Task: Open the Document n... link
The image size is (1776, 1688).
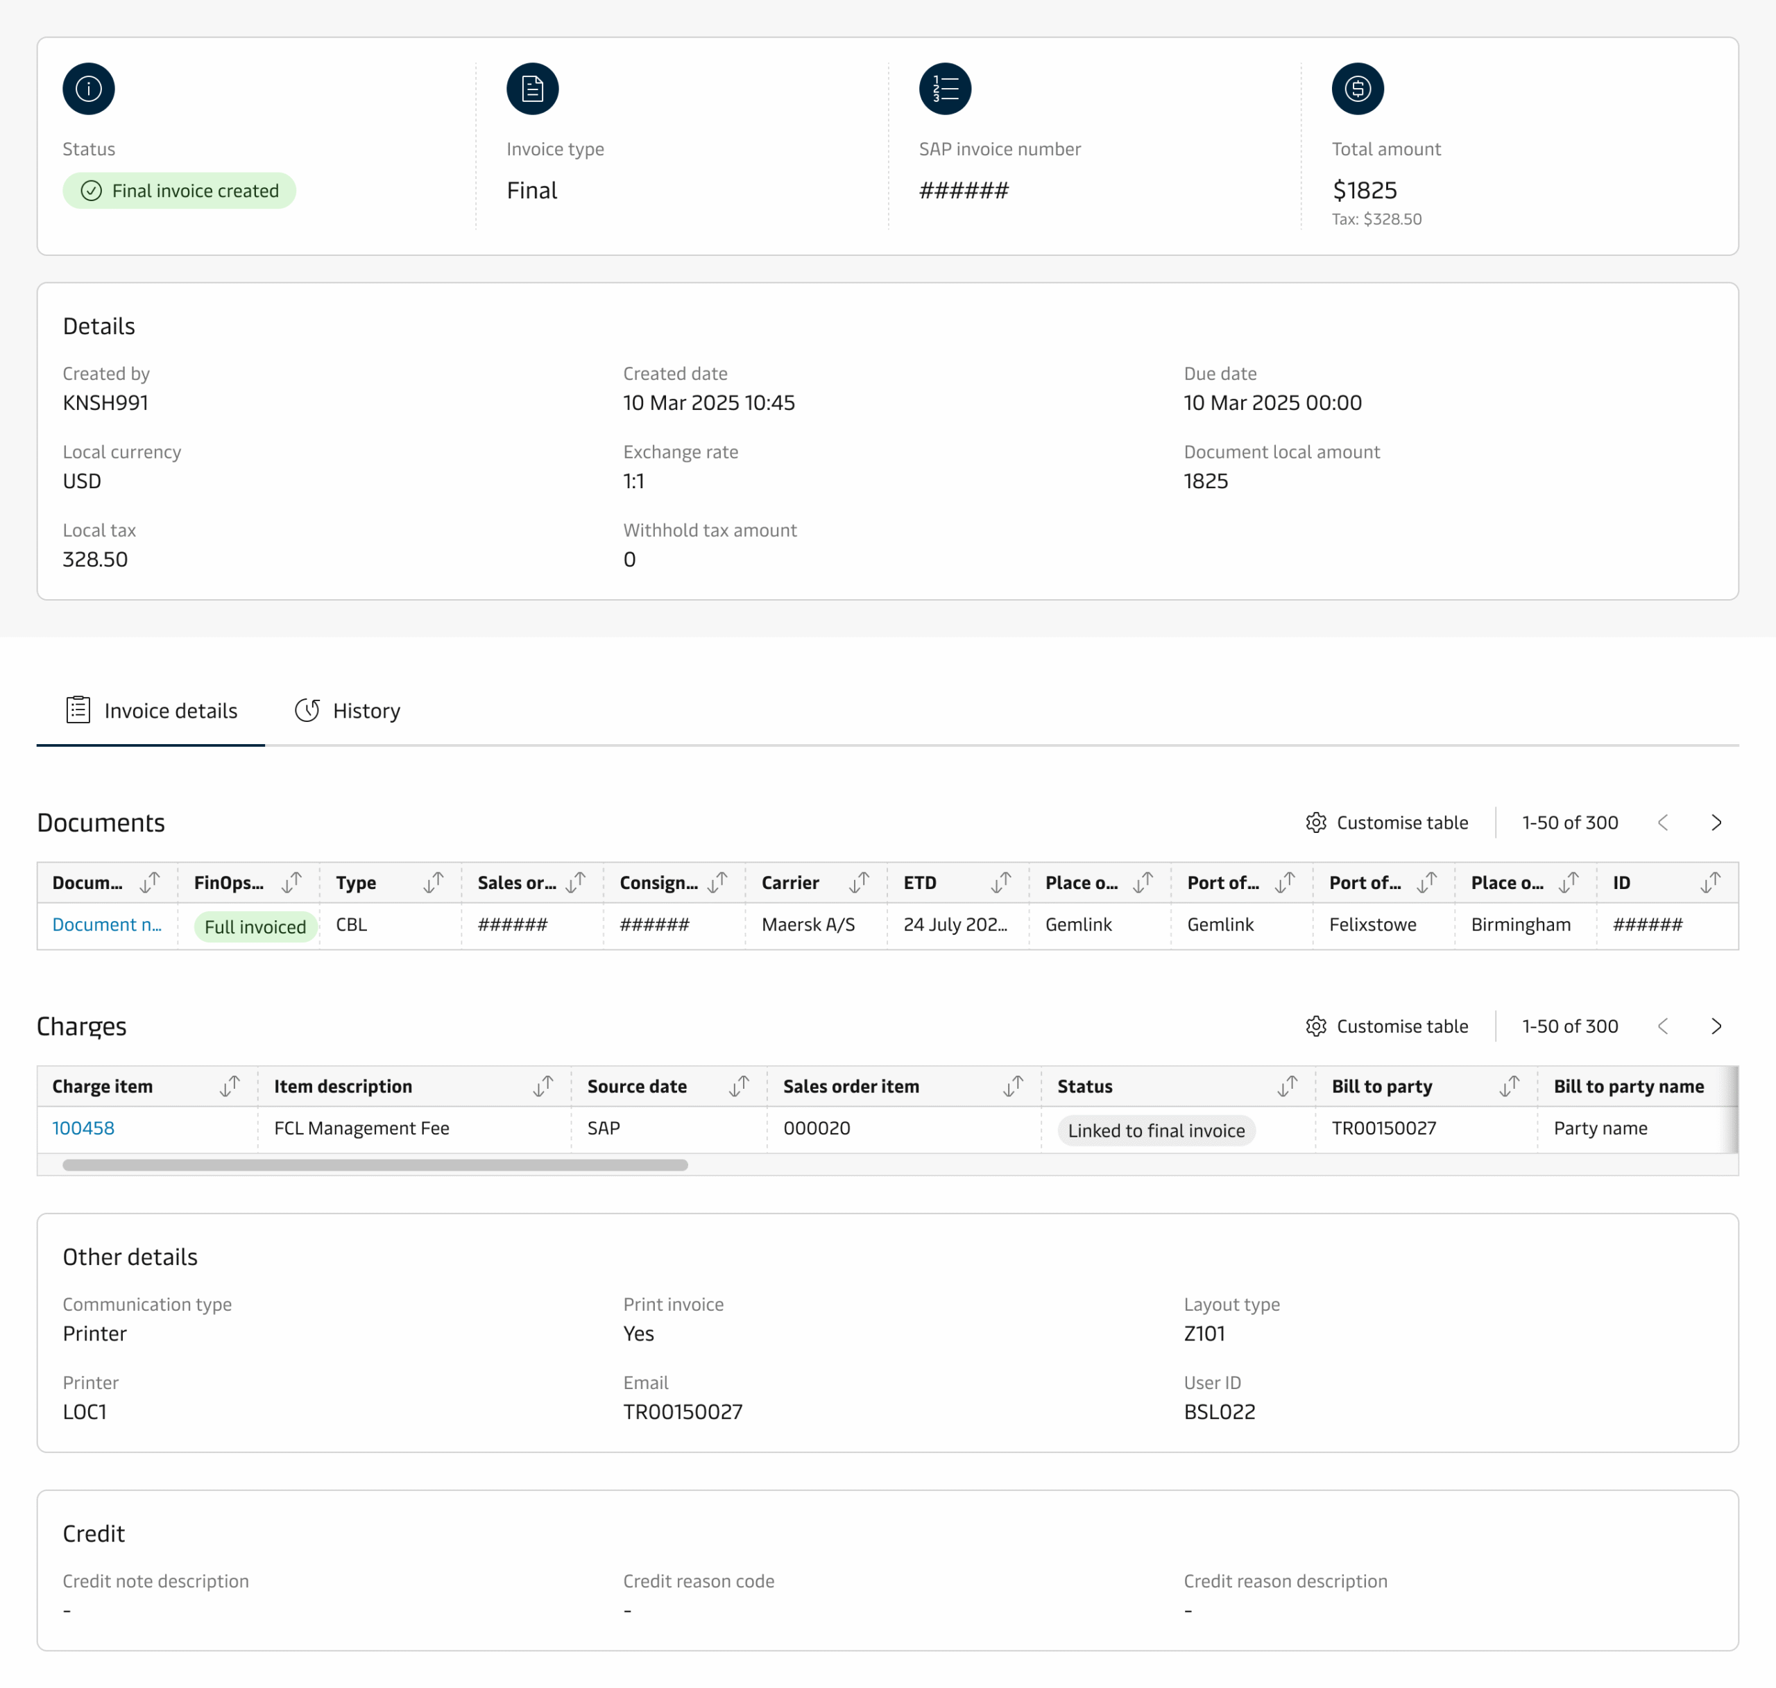Action: pyautogui.click(x=106, y=924)
